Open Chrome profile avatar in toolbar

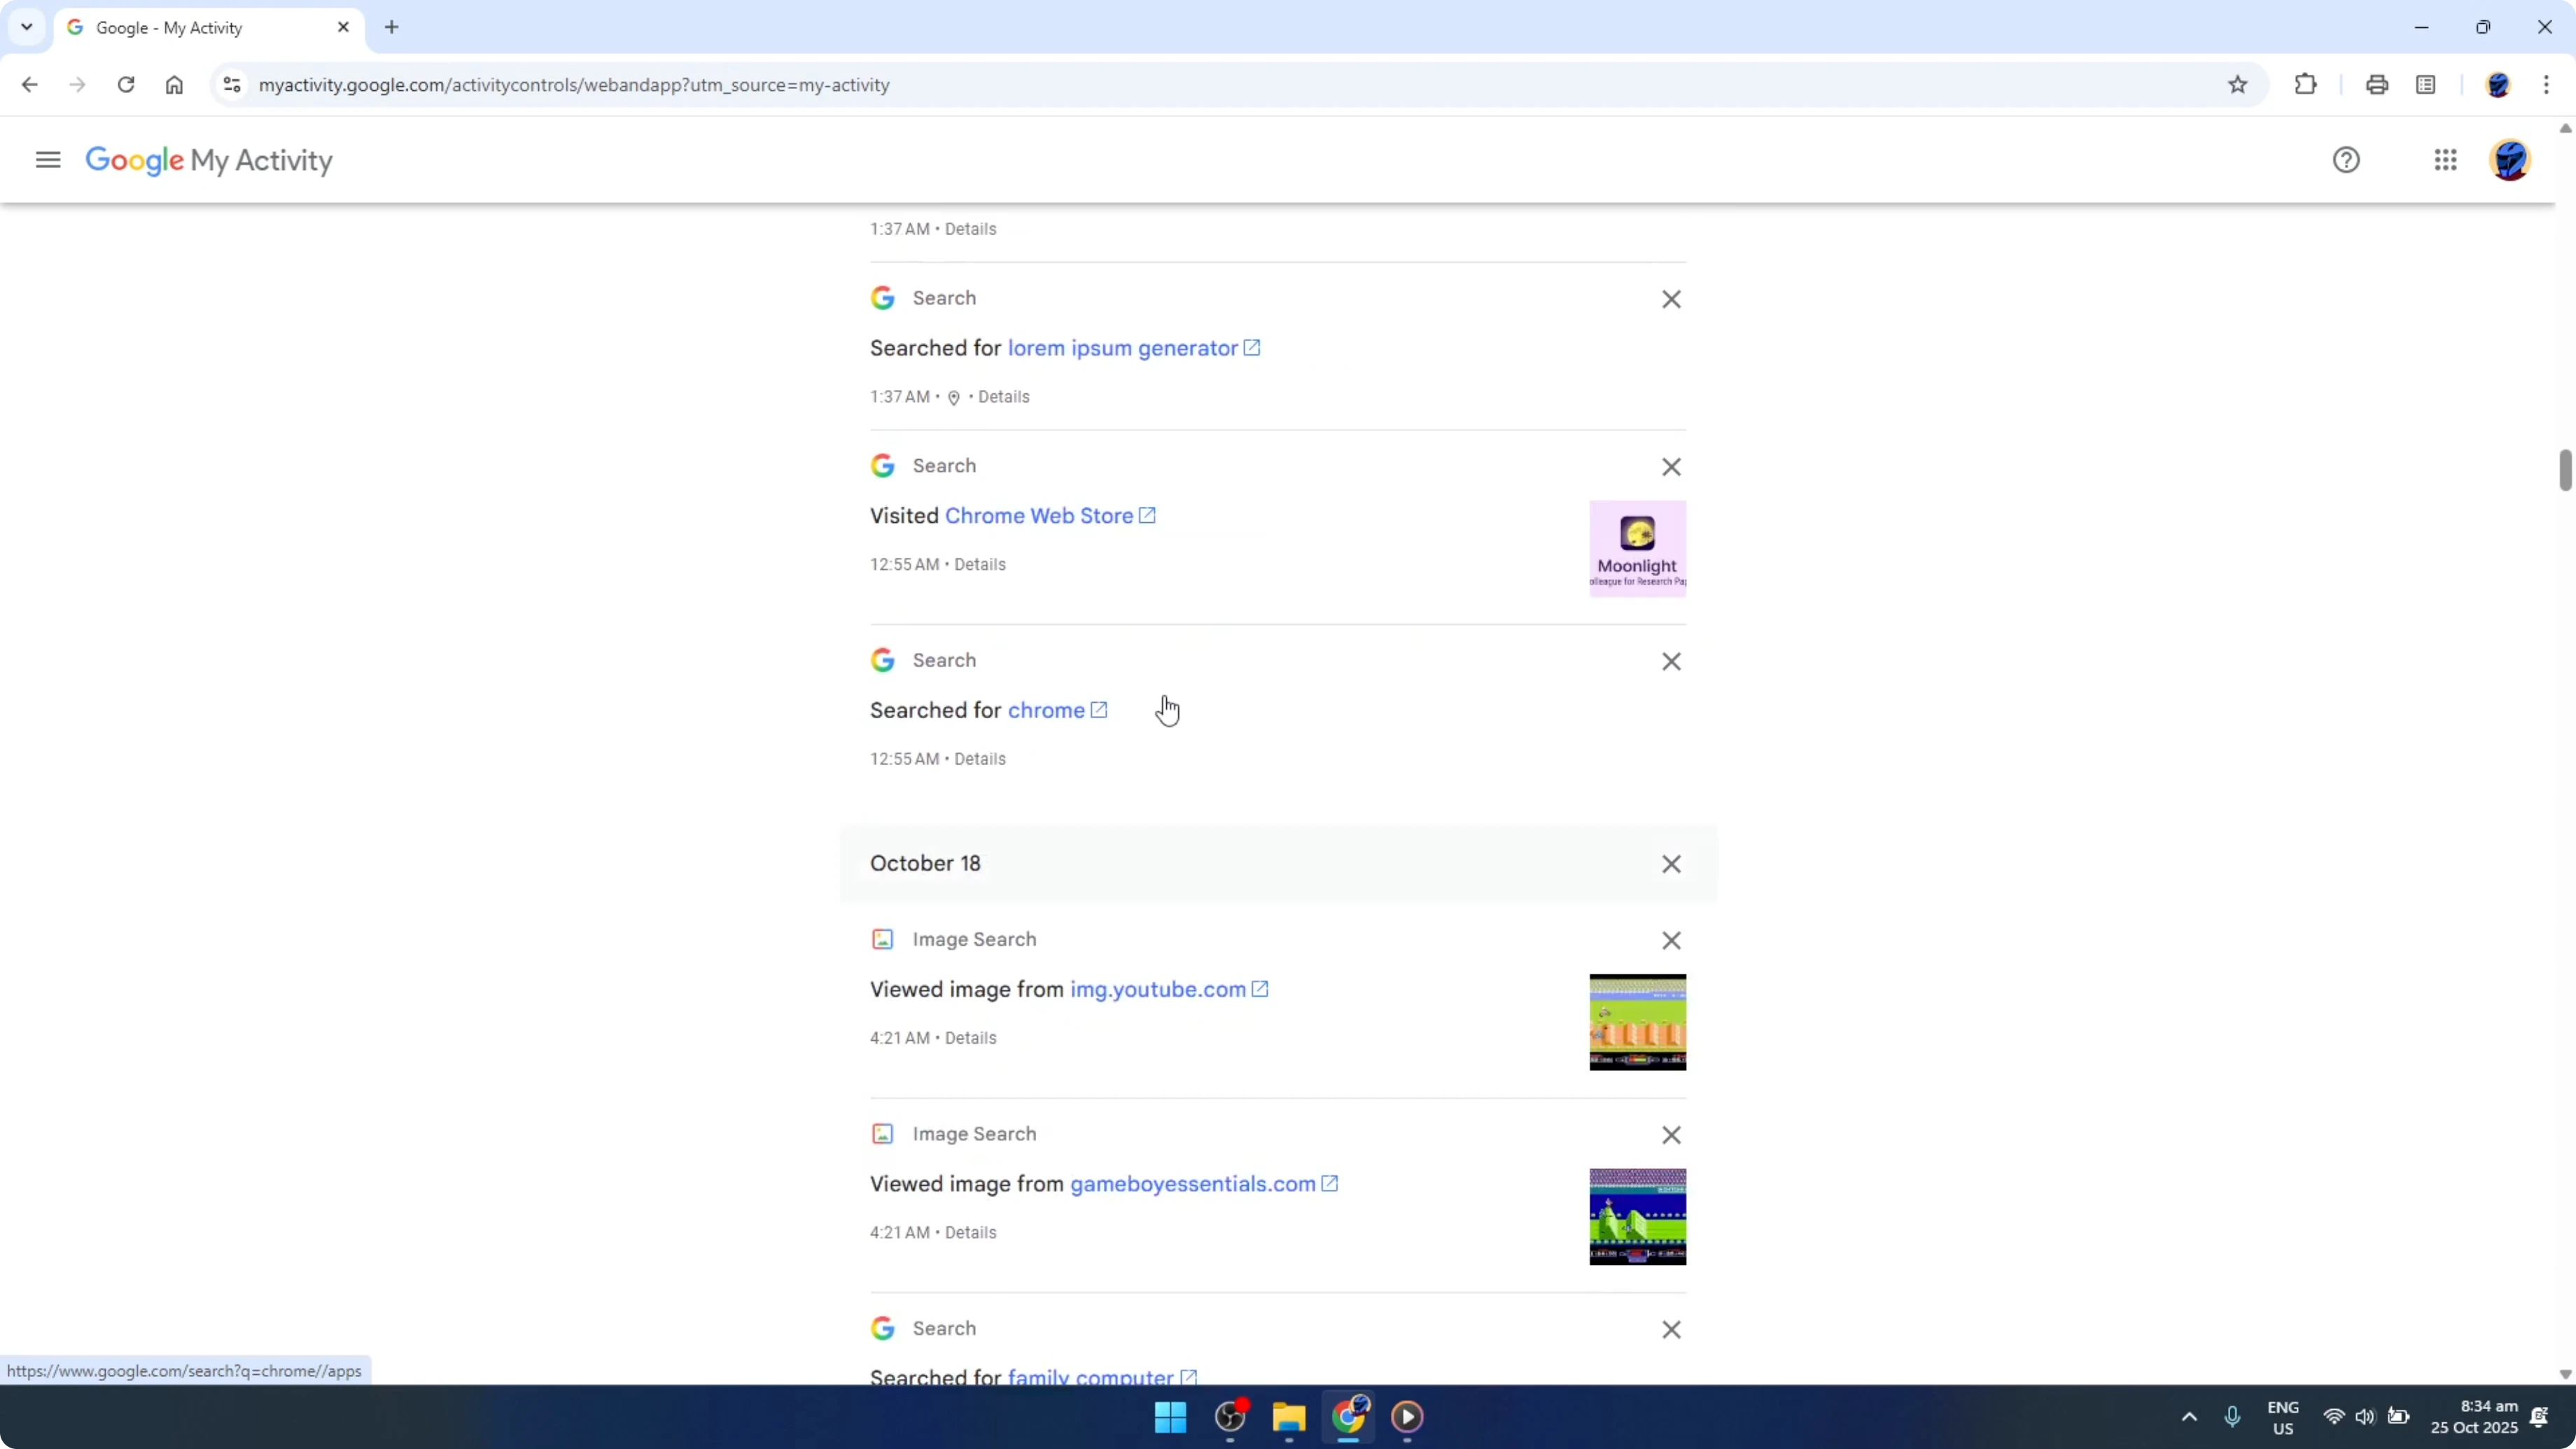[x=2498, y=85]
